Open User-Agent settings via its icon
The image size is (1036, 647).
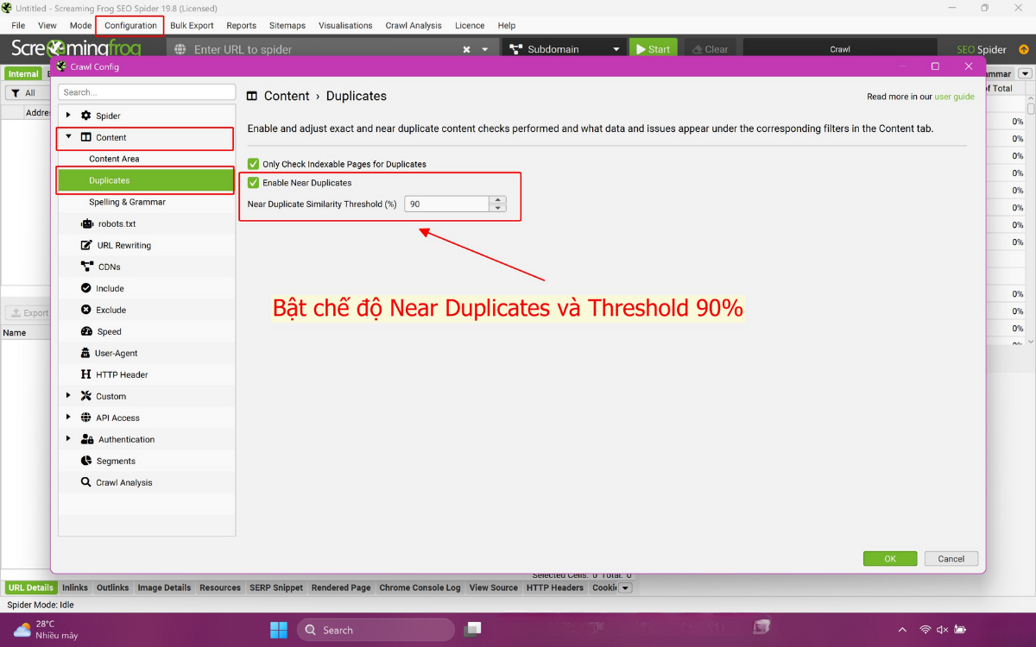coord(85,353)
